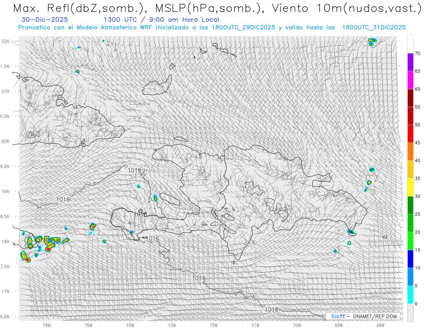Click the '10' colorbar scale value

coord(418,268)
